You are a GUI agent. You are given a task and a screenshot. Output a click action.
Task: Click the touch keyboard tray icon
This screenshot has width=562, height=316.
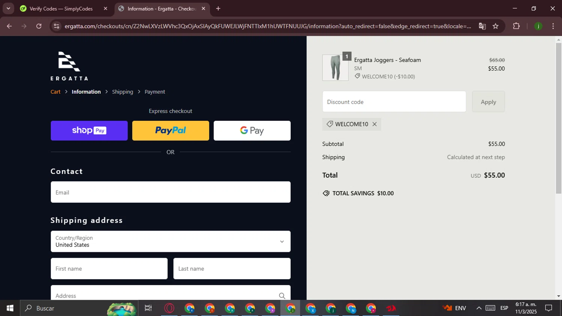pos(490,308)
